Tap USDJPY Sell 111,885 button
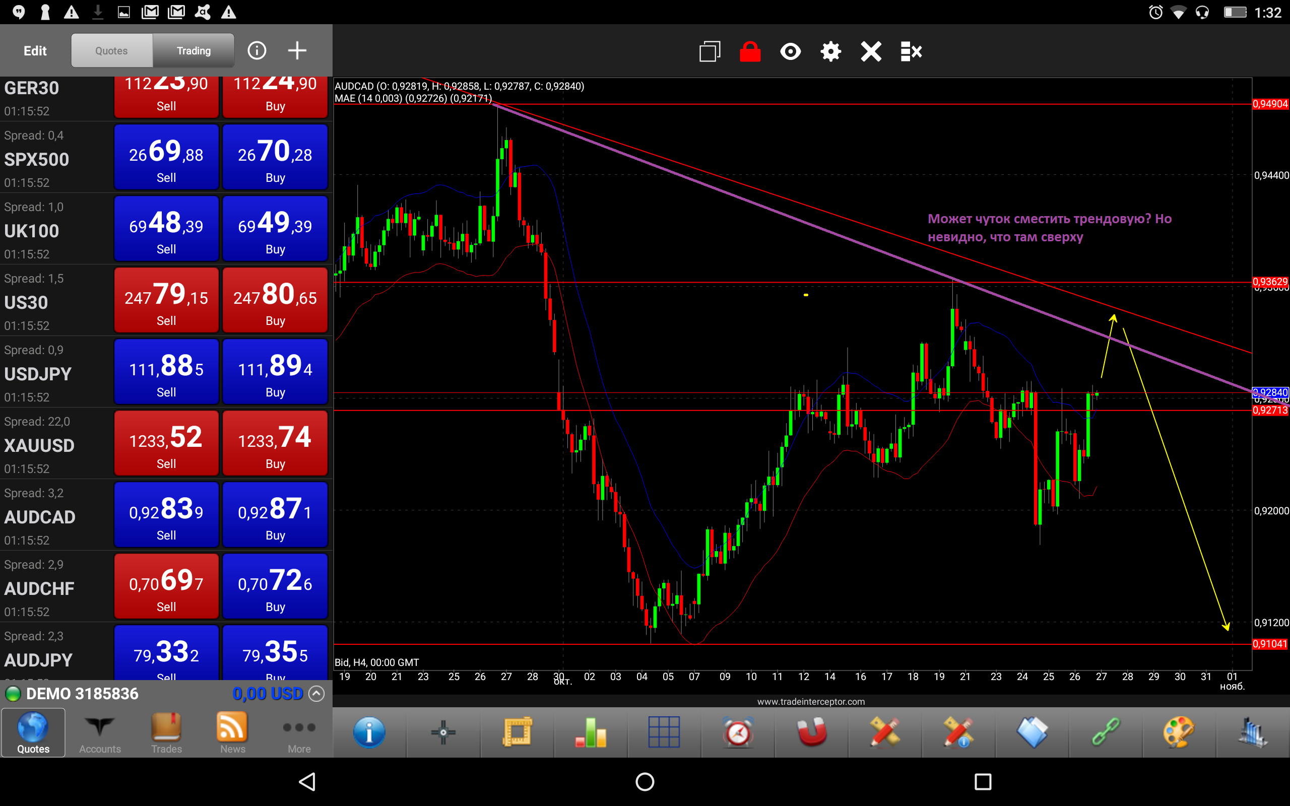This screenshot has width=1290, height=806. (166, 372)
